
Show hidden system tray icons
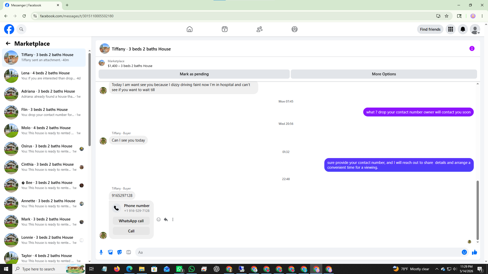coord(437,269)
